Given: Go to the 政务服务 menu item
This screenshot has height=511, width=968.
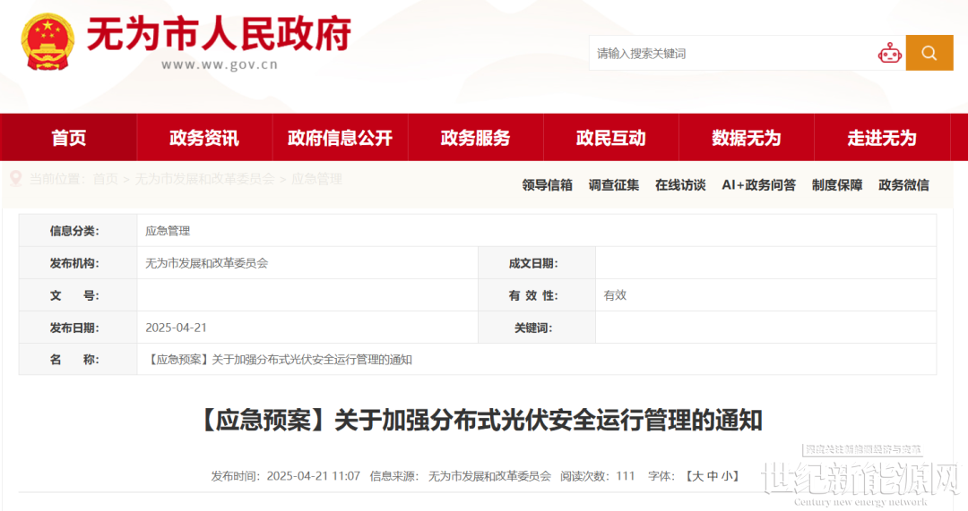Looking at the screenshot, I should pos(475,138).
